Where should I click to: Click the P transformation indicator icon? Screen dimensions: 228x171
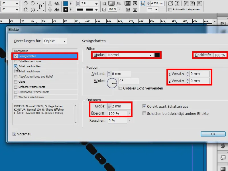pos(40,7)
